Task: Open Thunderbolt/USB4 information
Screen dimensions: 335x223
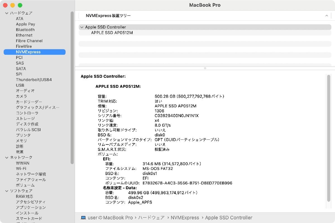Action: 34,80
